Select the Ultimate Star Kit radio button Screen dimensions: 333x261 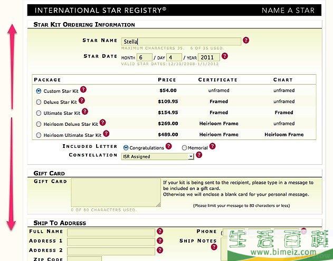[39, 113]
